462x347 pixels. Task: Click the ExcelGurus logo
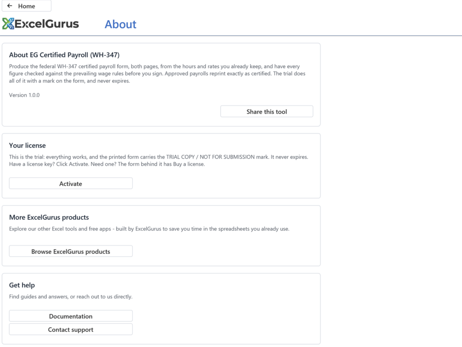pyautogui.click(x=41, y=24)
